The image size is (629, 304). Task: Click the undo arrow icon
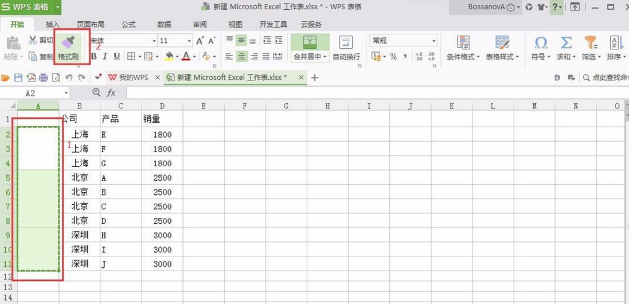point(69,77)
